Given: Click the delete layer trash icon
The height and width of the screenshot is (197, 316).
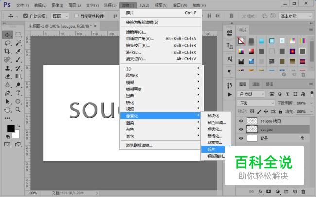Looking at the screenshot, I should click(x=303, y=191).
